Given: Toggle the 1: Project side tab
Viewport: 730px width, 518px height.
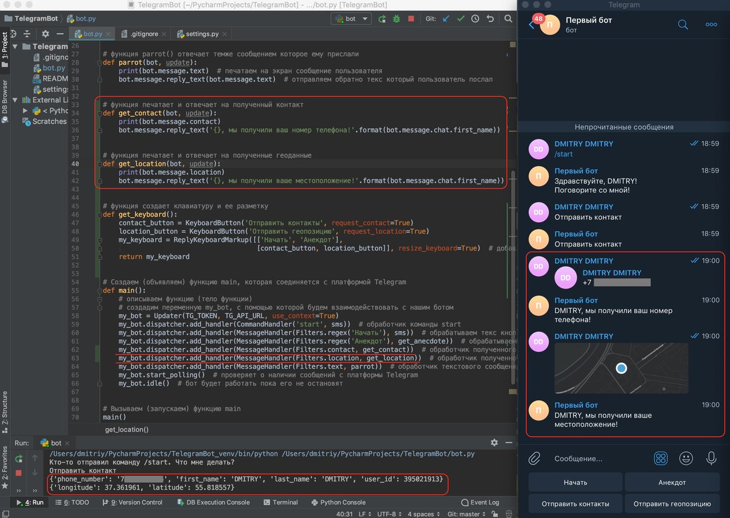Looking at the screenshot, I should click(x=5, y=50).
